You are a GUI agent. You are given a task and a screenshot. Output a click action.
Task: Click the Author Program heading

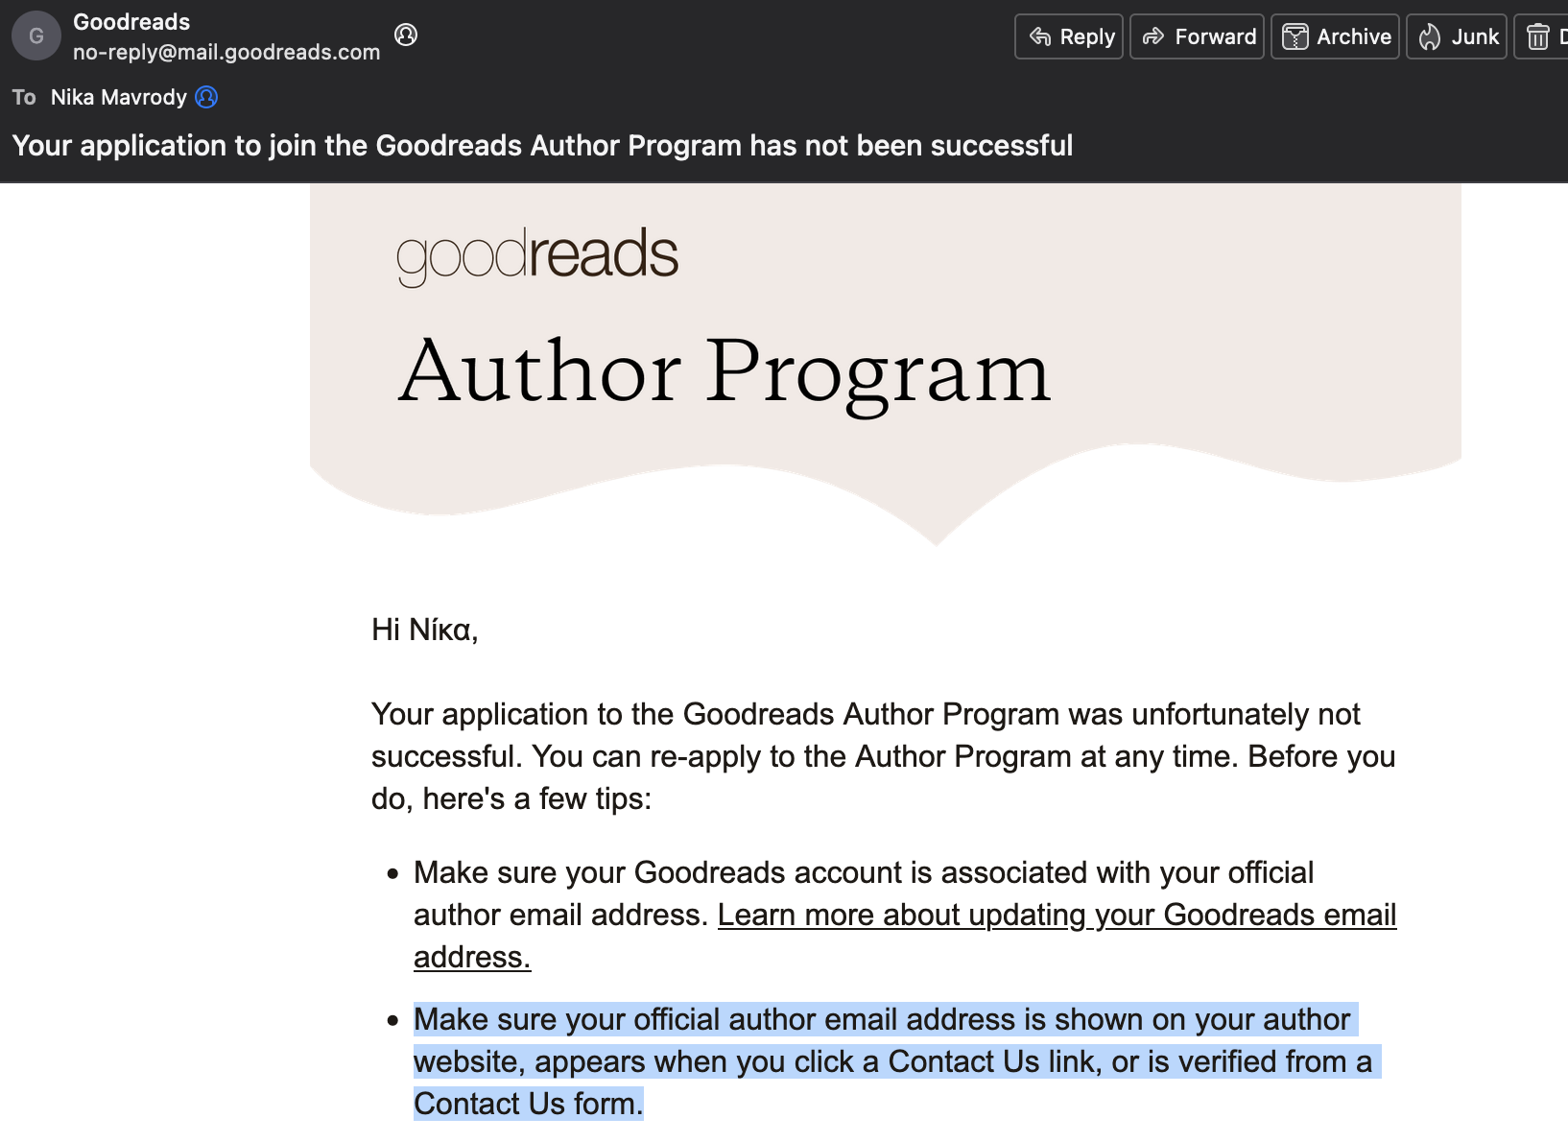point(725,372)
